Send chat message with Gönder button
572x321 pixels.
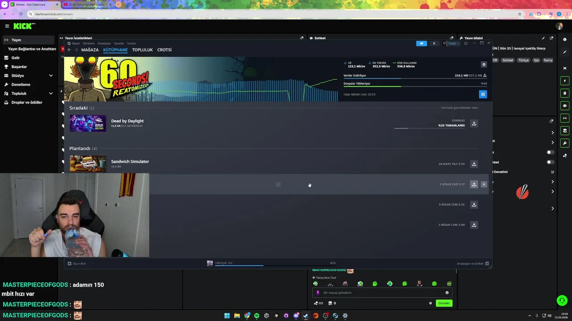coord(444,303)
